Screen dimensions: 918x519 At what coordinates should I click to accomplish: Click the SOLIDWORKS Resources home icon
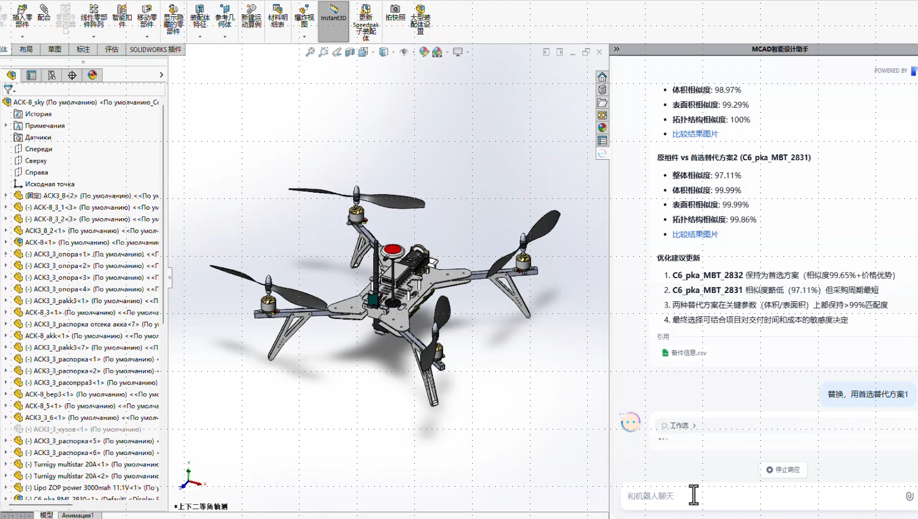coord(602,77)
